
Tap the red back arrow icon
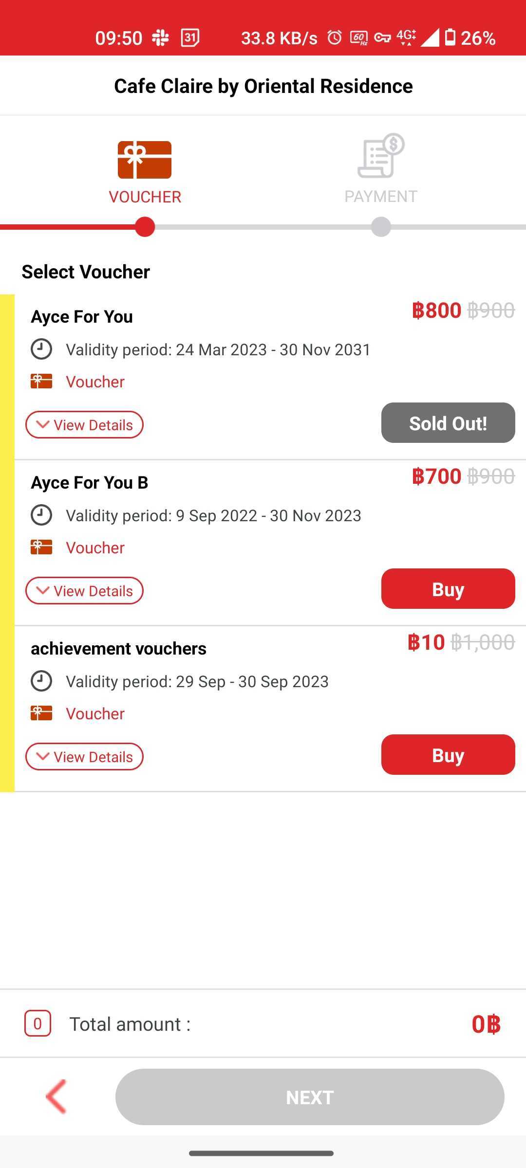click(56, 1096)
